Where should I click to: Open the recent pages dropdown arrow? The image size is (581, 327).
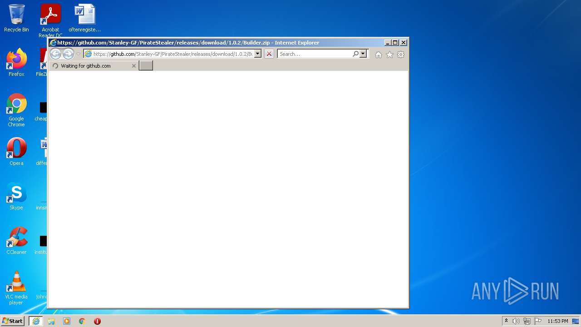click(78, 54)
